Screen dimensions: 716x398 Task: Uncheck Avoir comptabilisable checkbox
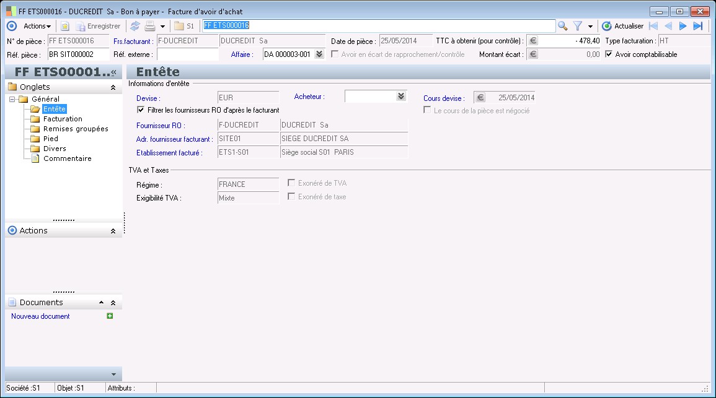click(x=609, y=54)
